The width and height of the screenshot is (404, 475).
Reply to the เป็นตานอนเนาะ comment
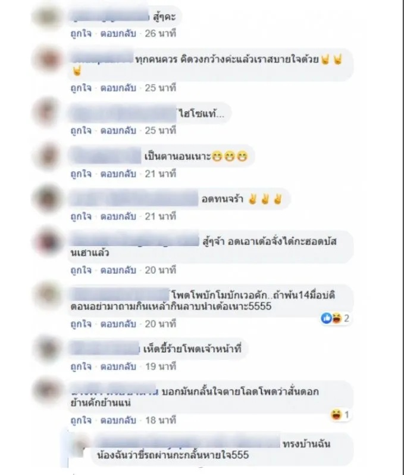pos(118,173)
